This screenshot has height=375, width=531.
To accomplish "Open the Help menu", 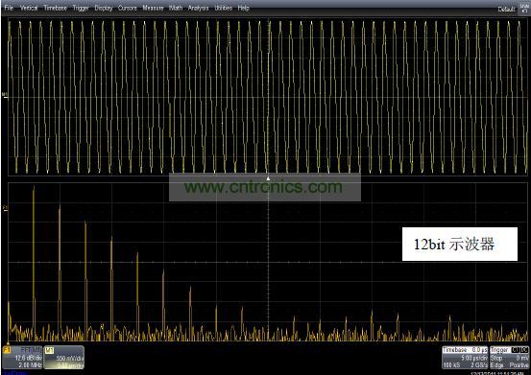I will tap(244, 8).
